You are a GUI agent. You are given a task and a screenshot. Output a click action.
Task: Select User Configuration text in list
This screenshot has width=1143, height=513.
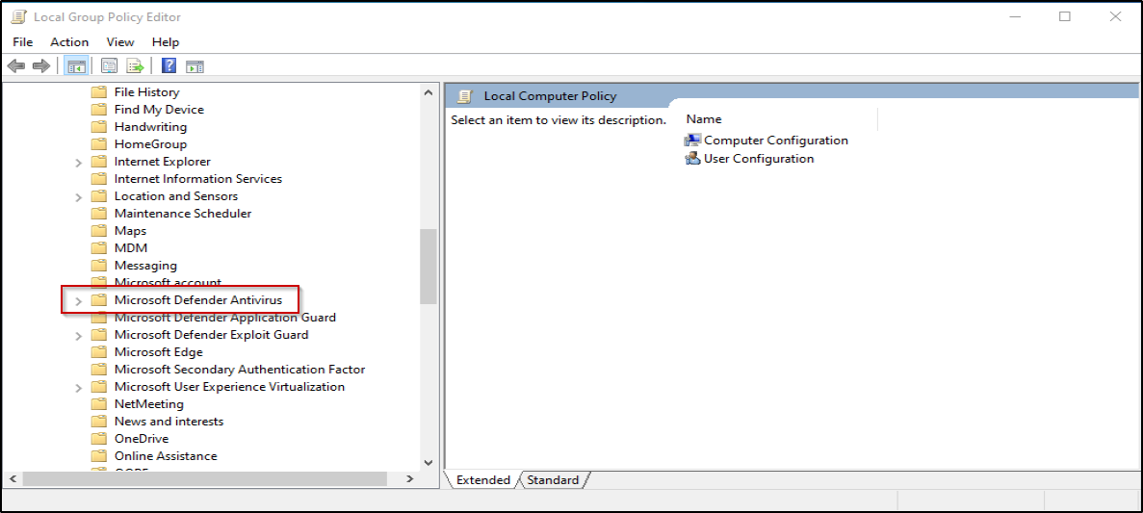click(759, 158)
